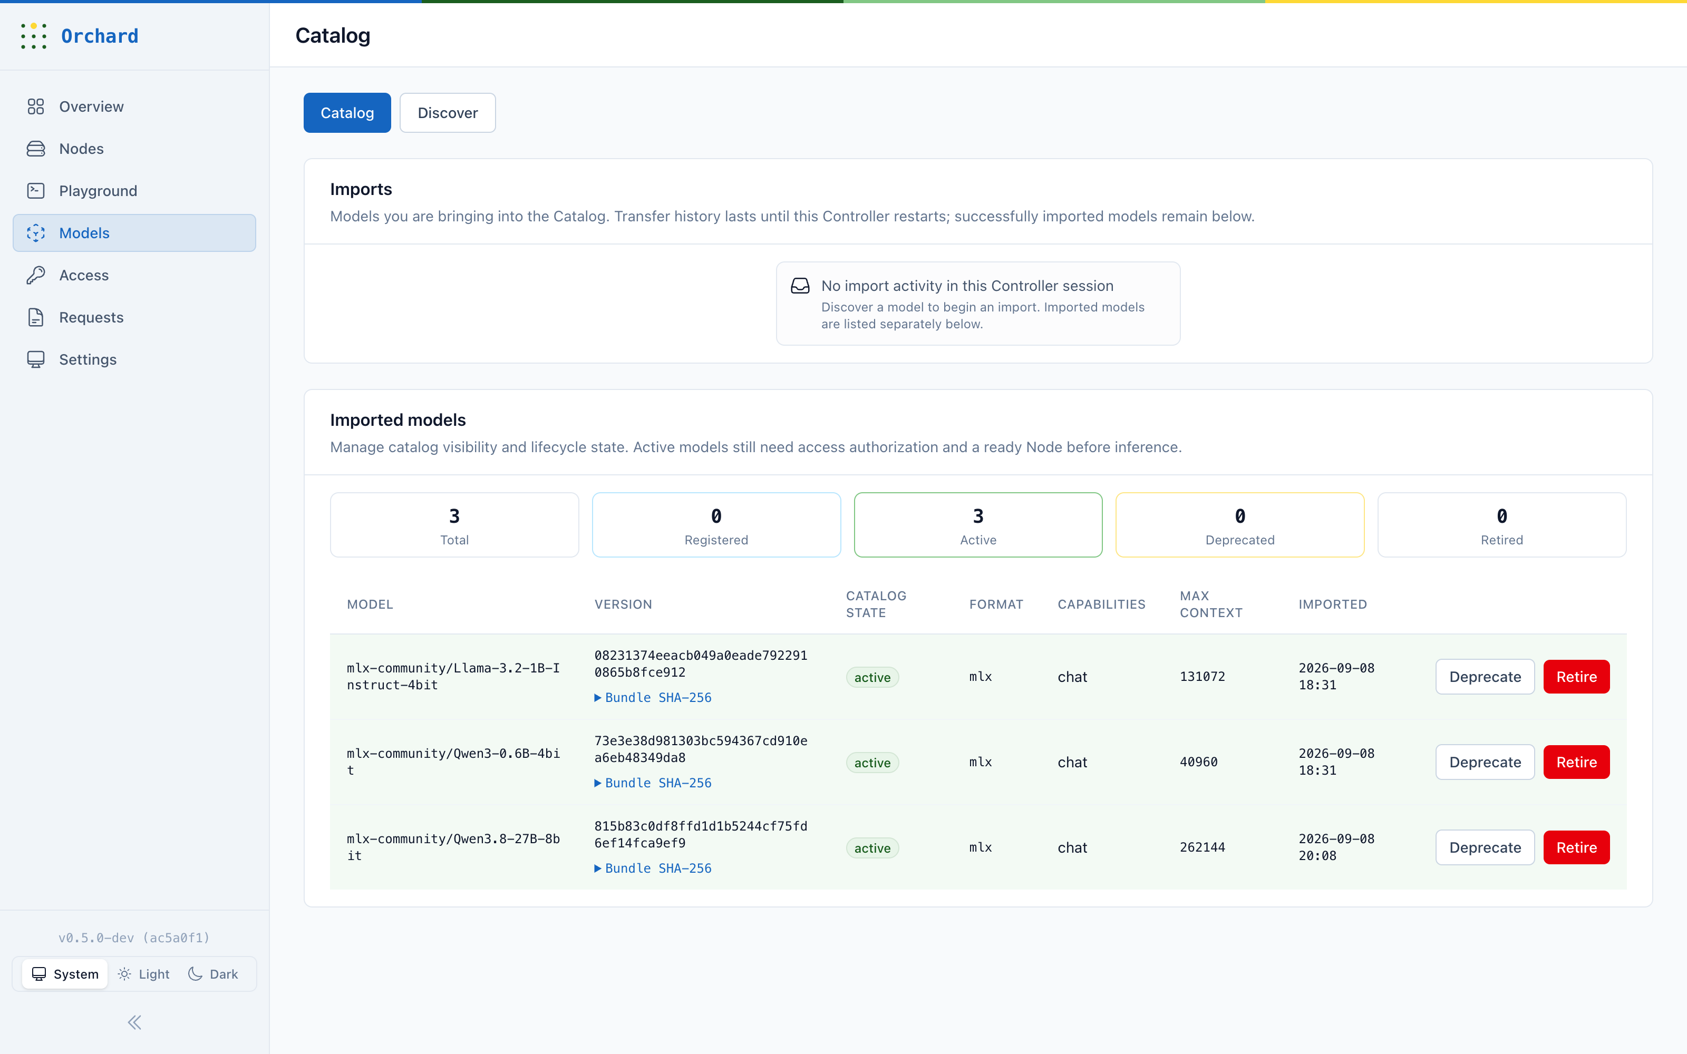Click the mlx-community/Llama-3.2-1B-Instruct-4bit model name

453,677
